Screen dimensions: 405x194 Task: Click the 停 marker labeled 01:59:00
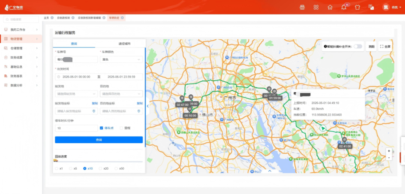274,91
